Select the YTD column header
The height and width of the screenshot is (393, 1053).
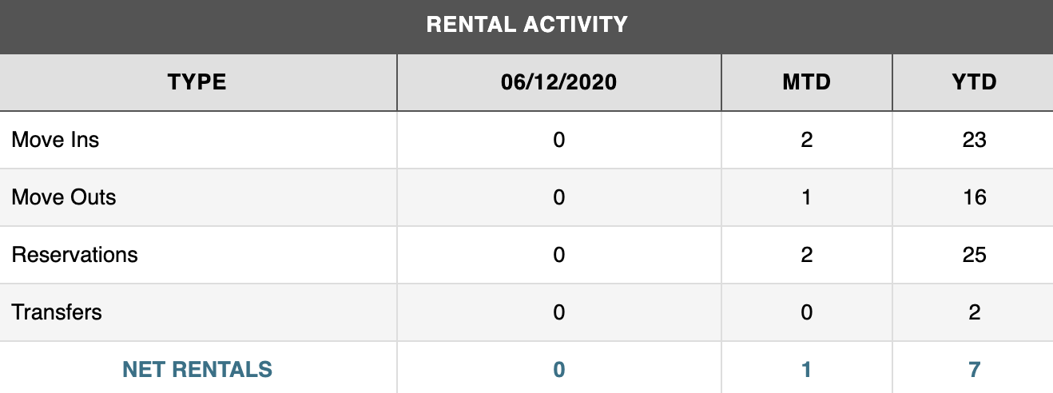point(974,82)
